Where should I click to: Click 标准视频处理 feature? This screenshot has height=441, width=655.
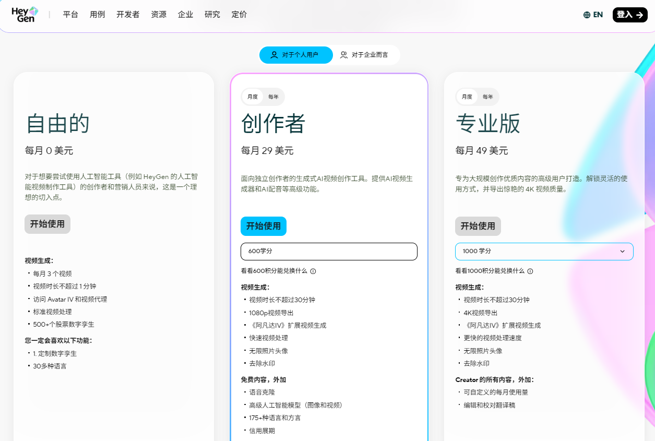click(53, 312)
